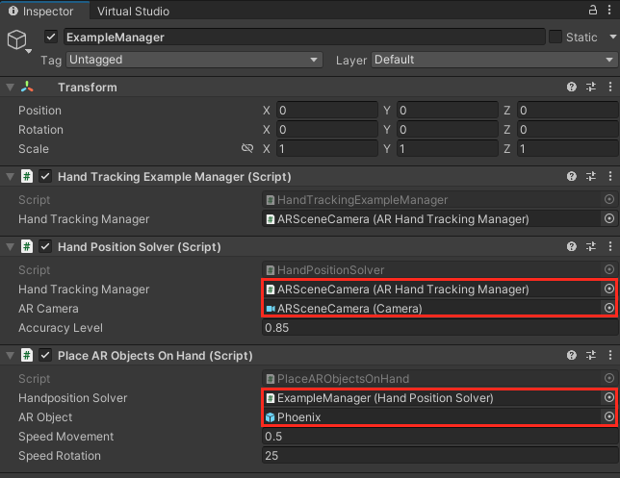The width and height of the screenshot is (620, 478).
Task: Open the Tag dropdown showing Untagged
Action: click(194, 60)
